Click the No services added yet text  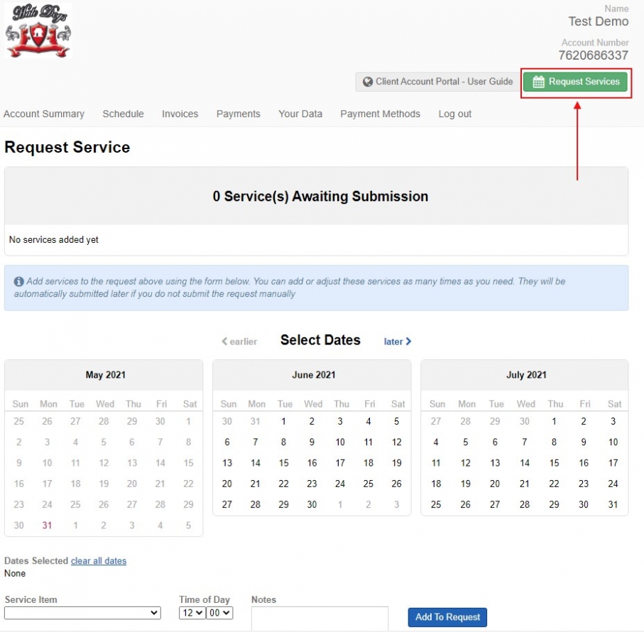54,240
